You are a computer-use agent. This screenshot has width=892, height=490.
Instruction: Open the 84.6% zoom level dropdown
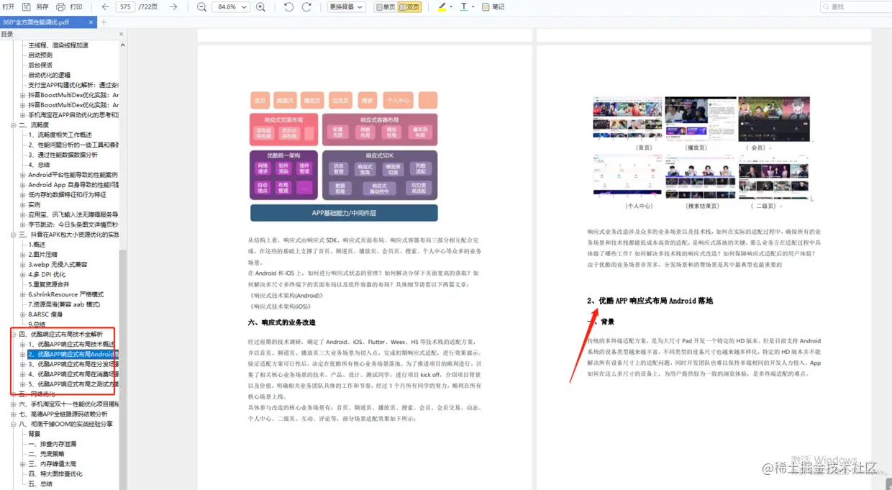click(231, 6)
